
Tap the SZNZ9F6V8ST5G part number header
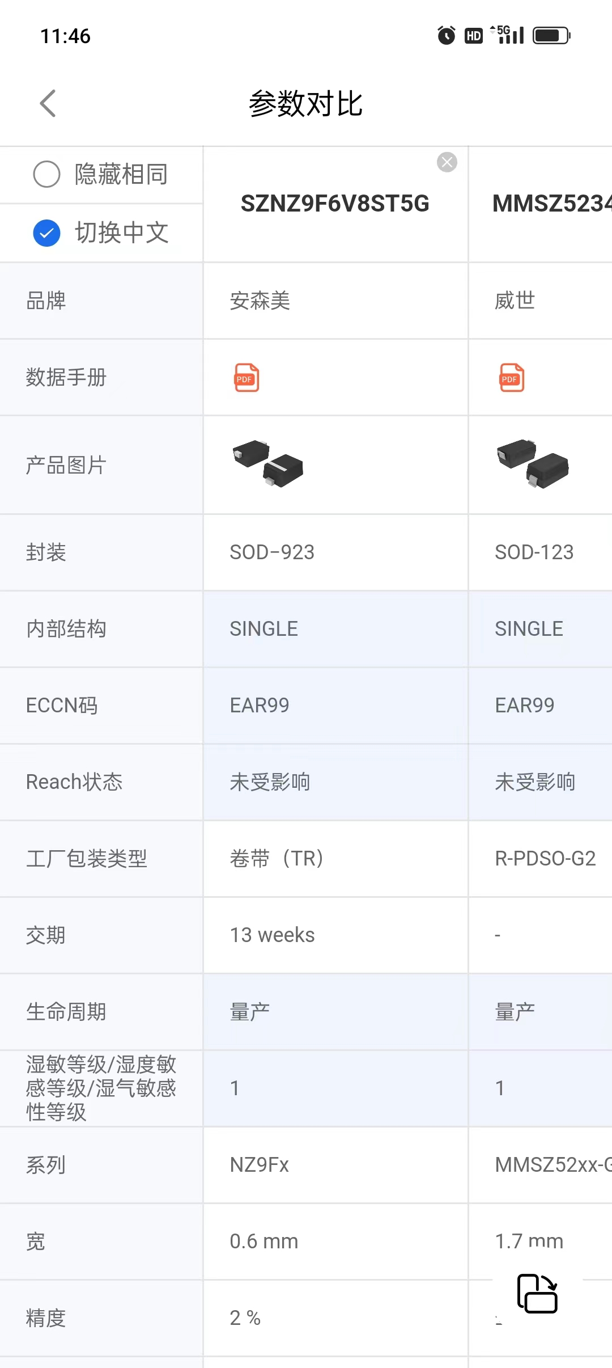tap(335, 204)
